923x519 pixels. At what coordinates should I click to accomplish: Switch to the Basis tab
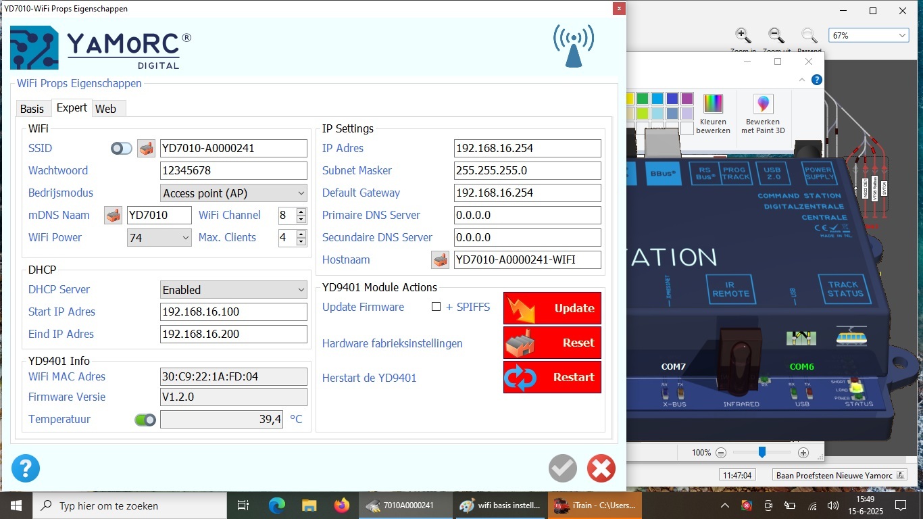point(32,109)
